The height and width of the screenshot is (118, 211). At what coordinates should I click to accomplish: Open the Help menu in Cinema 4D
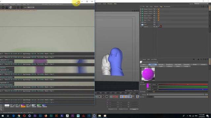[115, 4]
